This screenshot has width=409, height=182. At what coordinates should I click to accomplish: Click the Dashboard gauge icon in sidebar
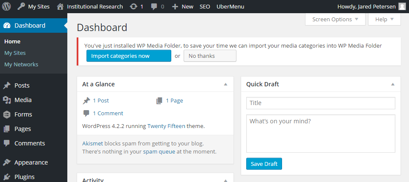(7, 26)
